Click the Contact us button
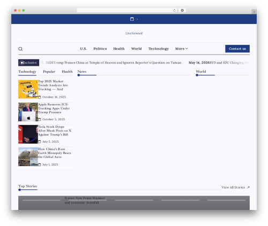Image resolution: width=268 pixels, height=226 pixels. pos(237,49)
